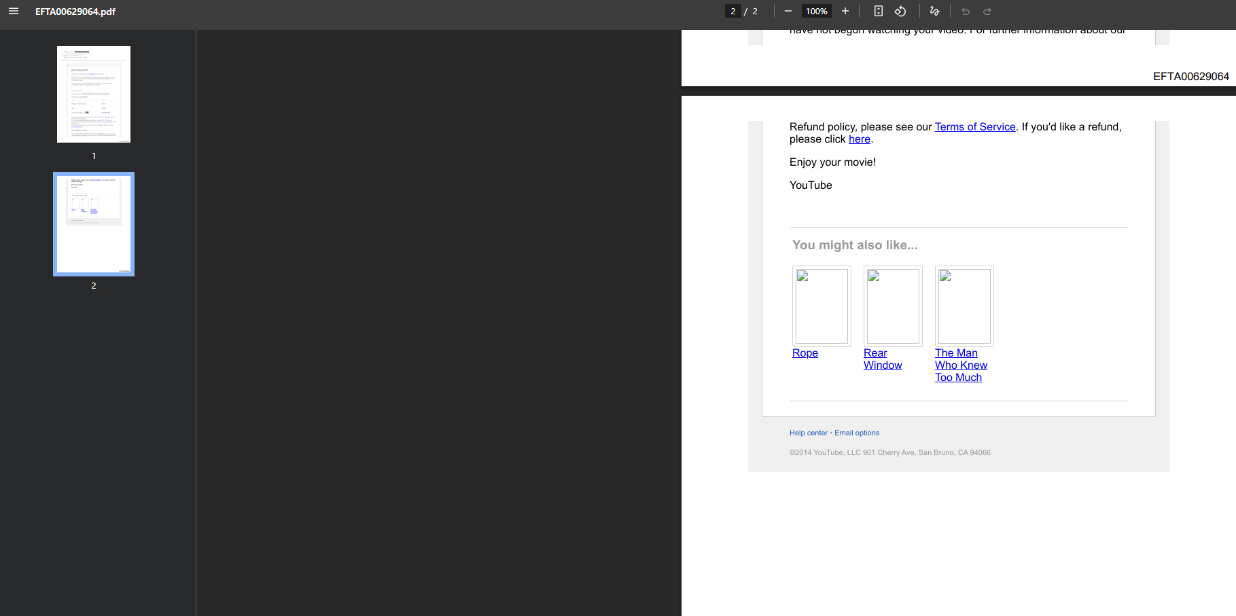Click the ©2014 YouTube, LLC address line
The height and width of the screenshot is (616, 1236).
[x=890, y=452]
